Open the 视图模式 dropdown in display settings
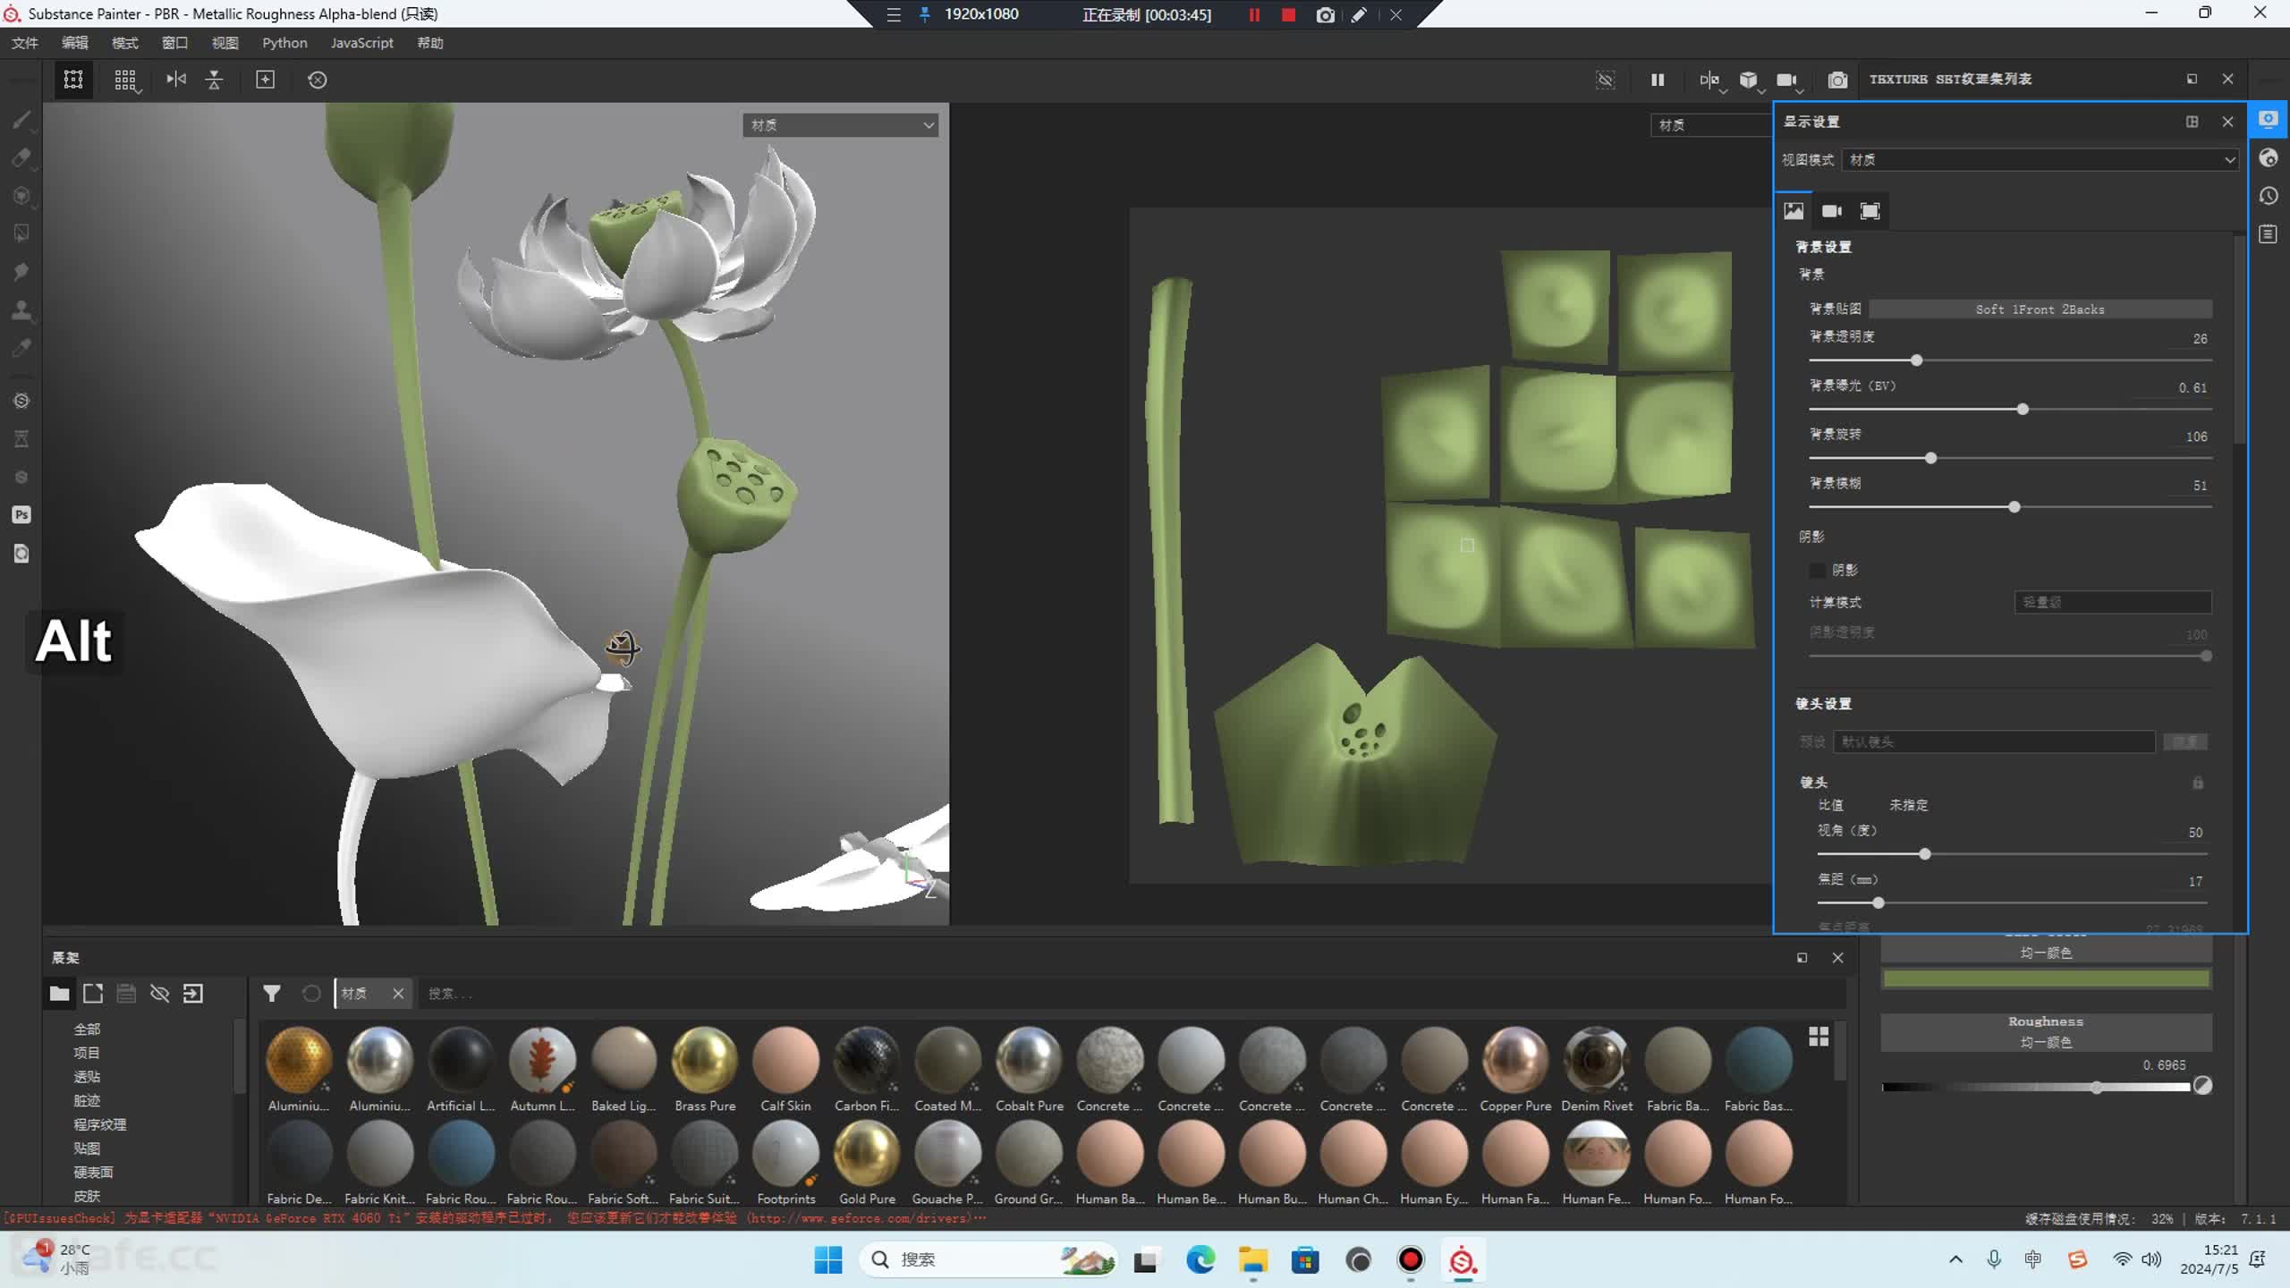The image size is (2290, 1288). (x=2040, y=160)
